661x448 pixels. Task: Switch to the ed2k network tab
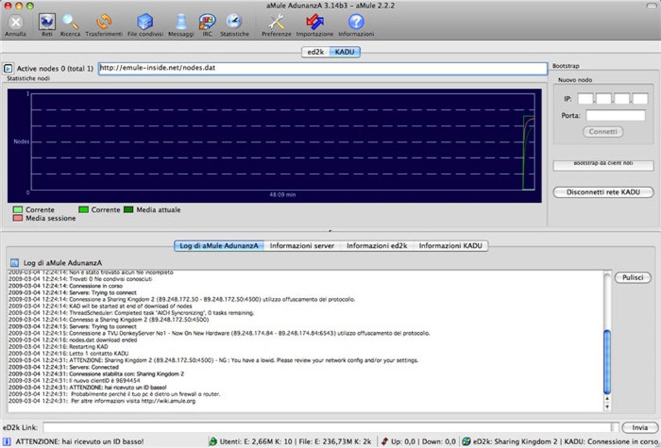coord(316,52)
